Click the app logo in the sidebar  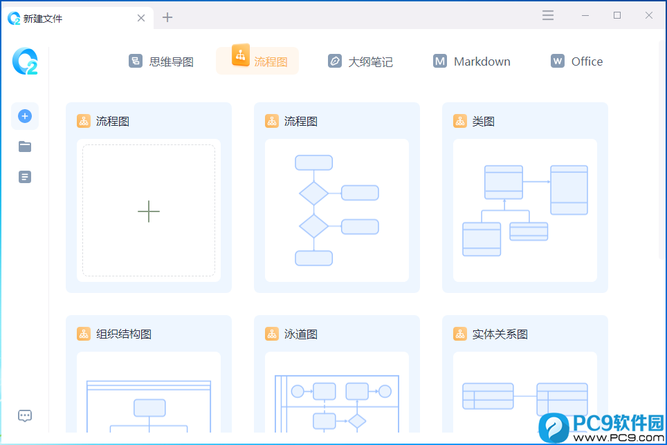tap(25, 61)
